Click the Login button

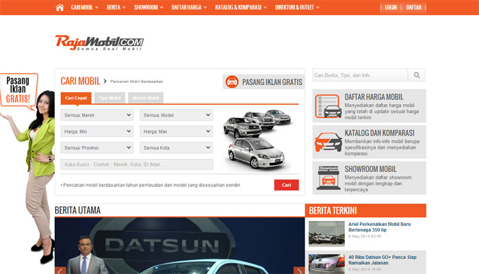(391, 8)
